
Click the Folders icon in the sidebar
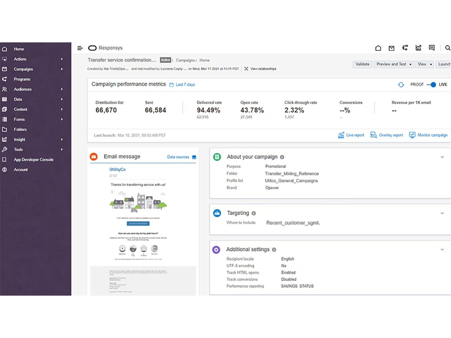tap(5, 129)
